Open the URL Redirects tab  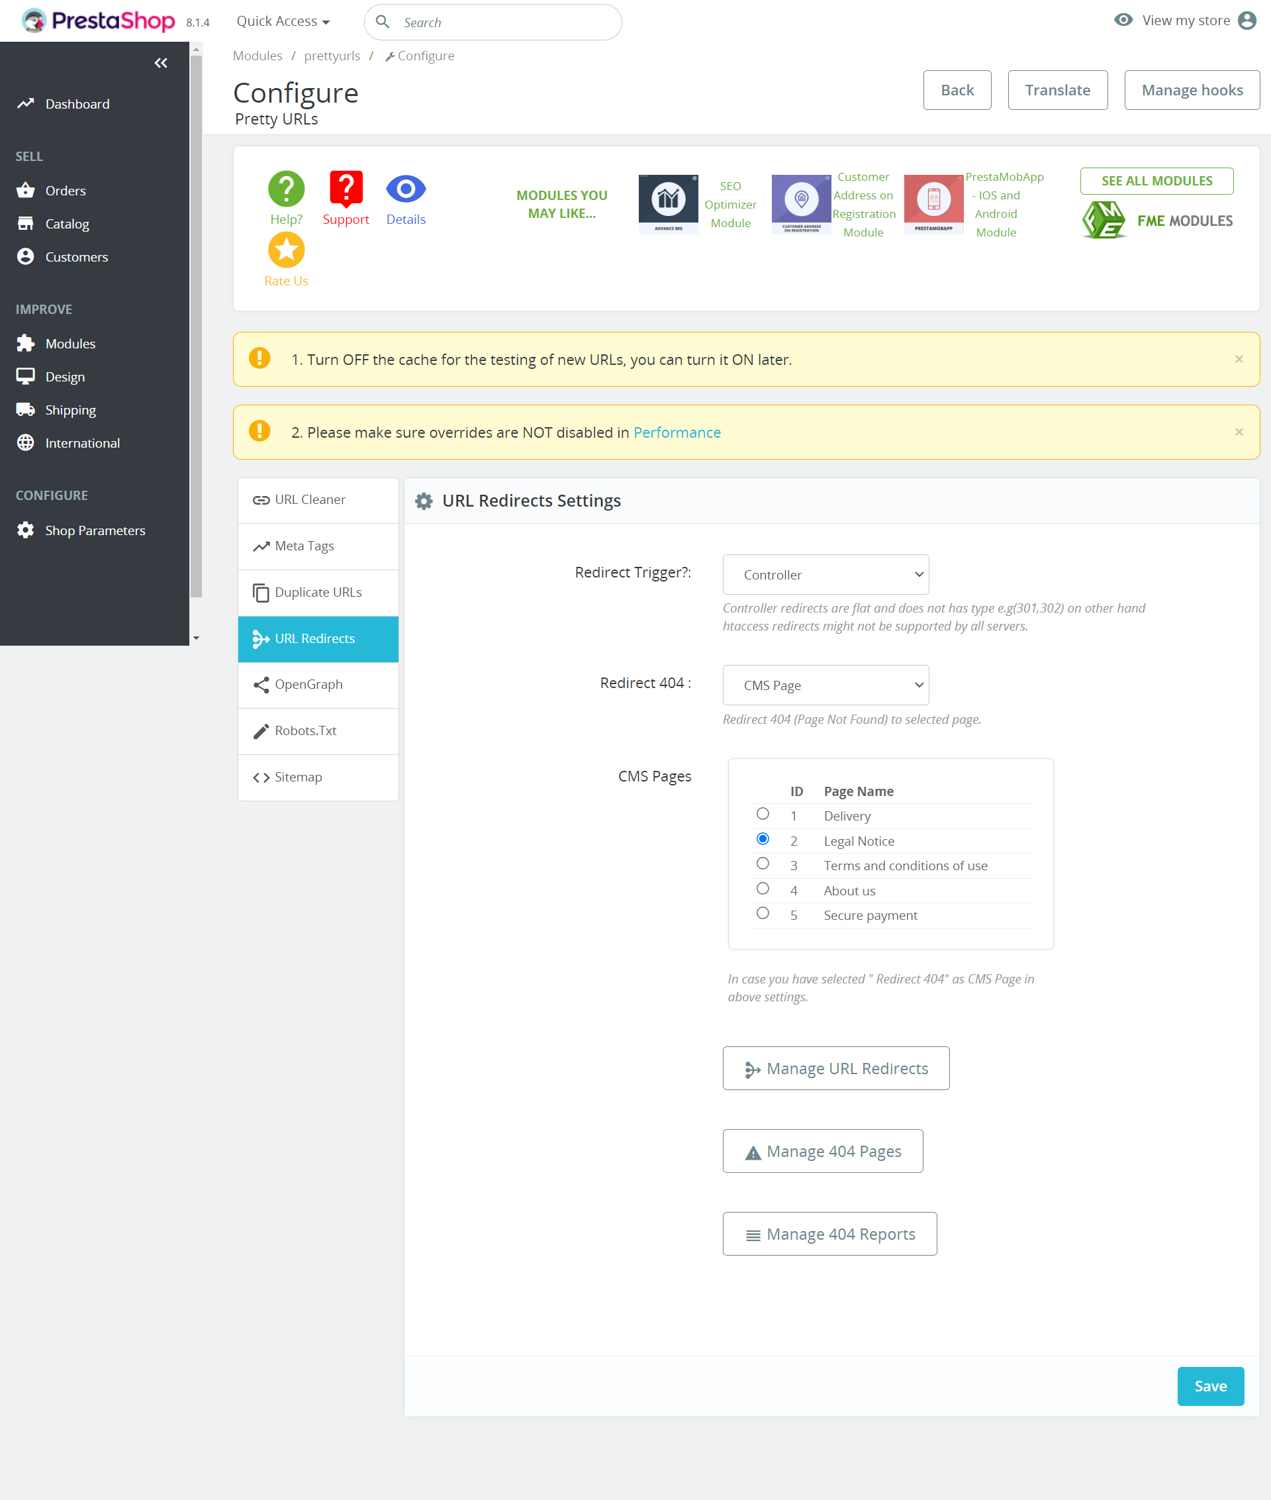pos(318,638)
